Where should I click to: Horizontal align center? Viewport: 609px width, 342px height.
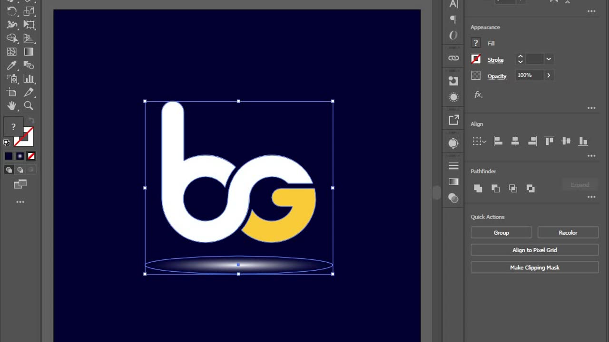(x=515, y=141)
